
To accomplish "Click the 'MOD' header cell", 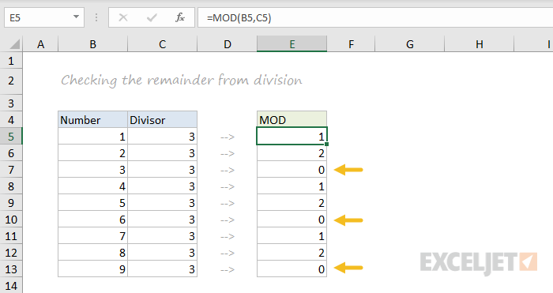I will (x=292, y=120).
